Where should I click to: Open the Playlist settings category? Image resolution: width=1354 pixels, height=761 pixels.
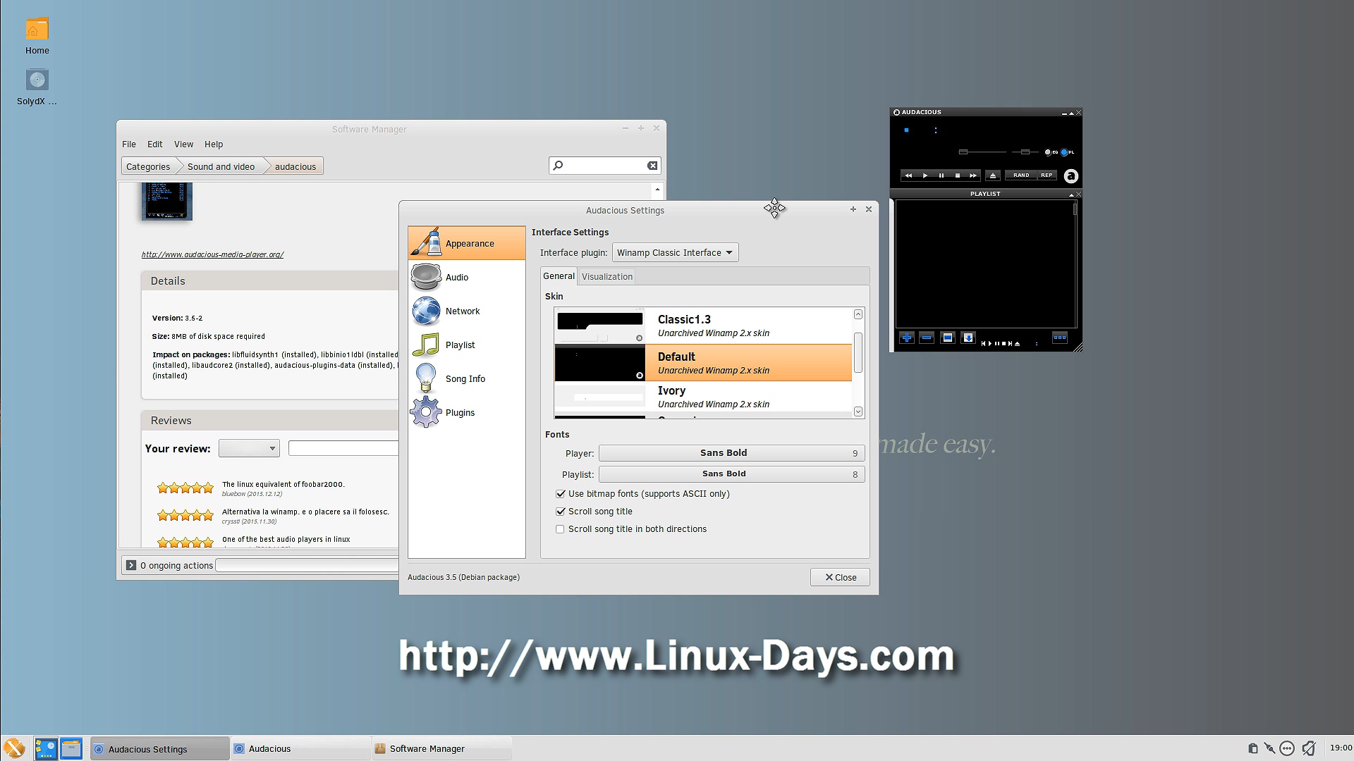click(x=467, y=345)
